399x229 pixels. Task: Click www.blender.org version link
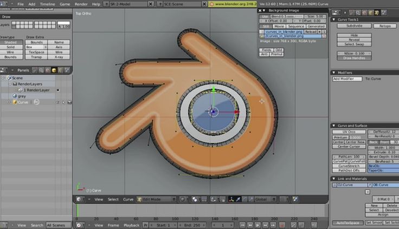pyautogui.click(x=233, y=4)
